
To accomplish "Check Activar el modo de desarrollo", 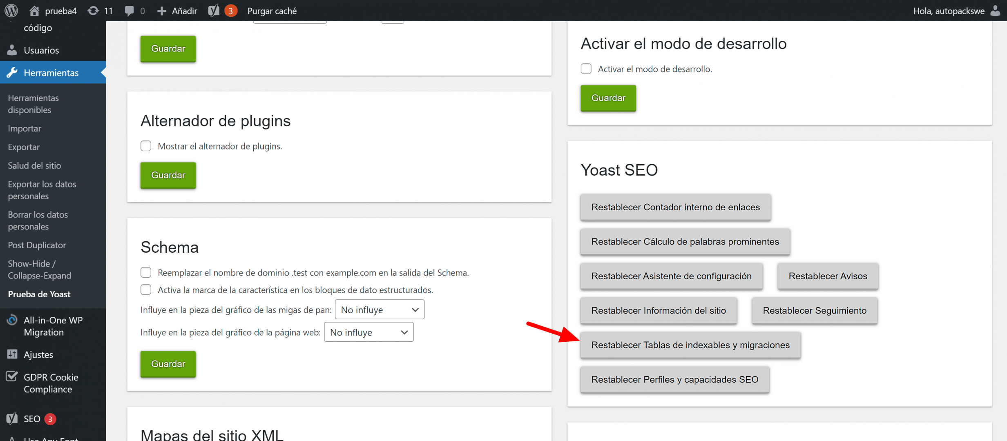I will click(x=586, y=69).
